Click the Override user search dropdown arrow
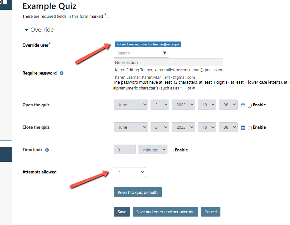The height and width of the screenshot is (225, 290). pyautogui.click(x=165, y=53)
